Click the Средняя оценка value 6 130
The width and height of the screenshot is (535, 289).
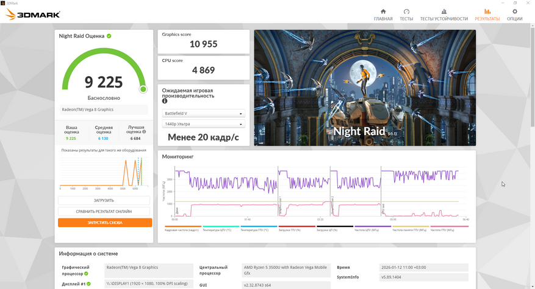pos(103,139)
